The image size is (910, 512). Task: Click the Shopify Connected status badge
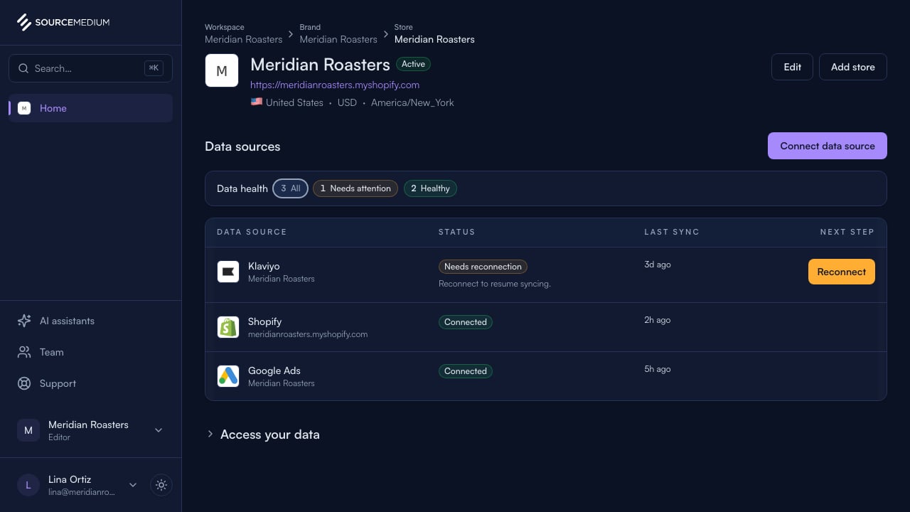(466, 322)
